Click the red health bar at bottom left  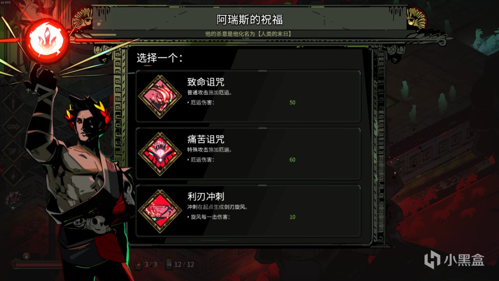click(38, 265)
